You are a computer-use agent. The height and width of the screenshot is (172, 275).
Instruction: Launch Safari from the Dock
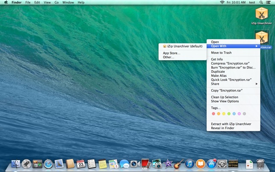coord(48,163)
